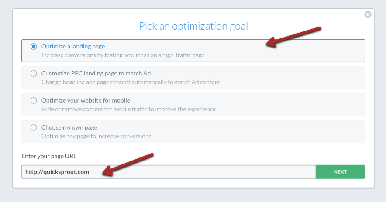Click the gray page background below the dialog
Viewport: 386px width, 202px height.
pos(193,195)
